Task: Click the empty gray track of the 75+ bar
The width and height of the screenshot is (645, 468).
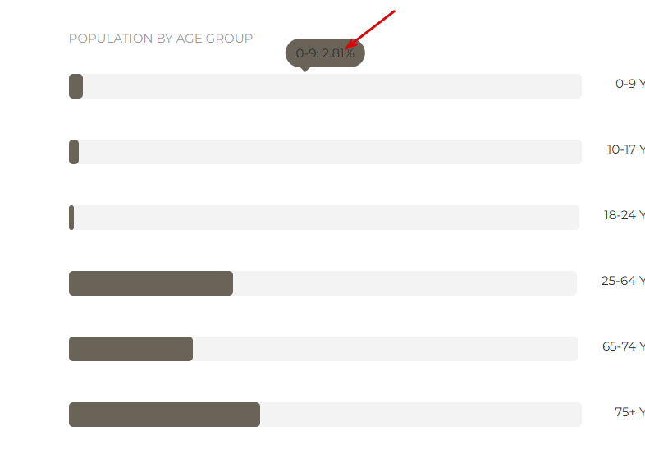Action: click(421, 415)
